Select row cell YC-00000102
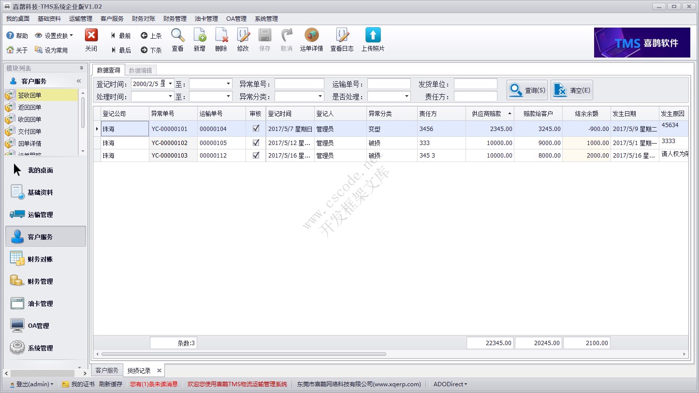The height and width of the screenshot is (393, 699). (x=173, y=143)
